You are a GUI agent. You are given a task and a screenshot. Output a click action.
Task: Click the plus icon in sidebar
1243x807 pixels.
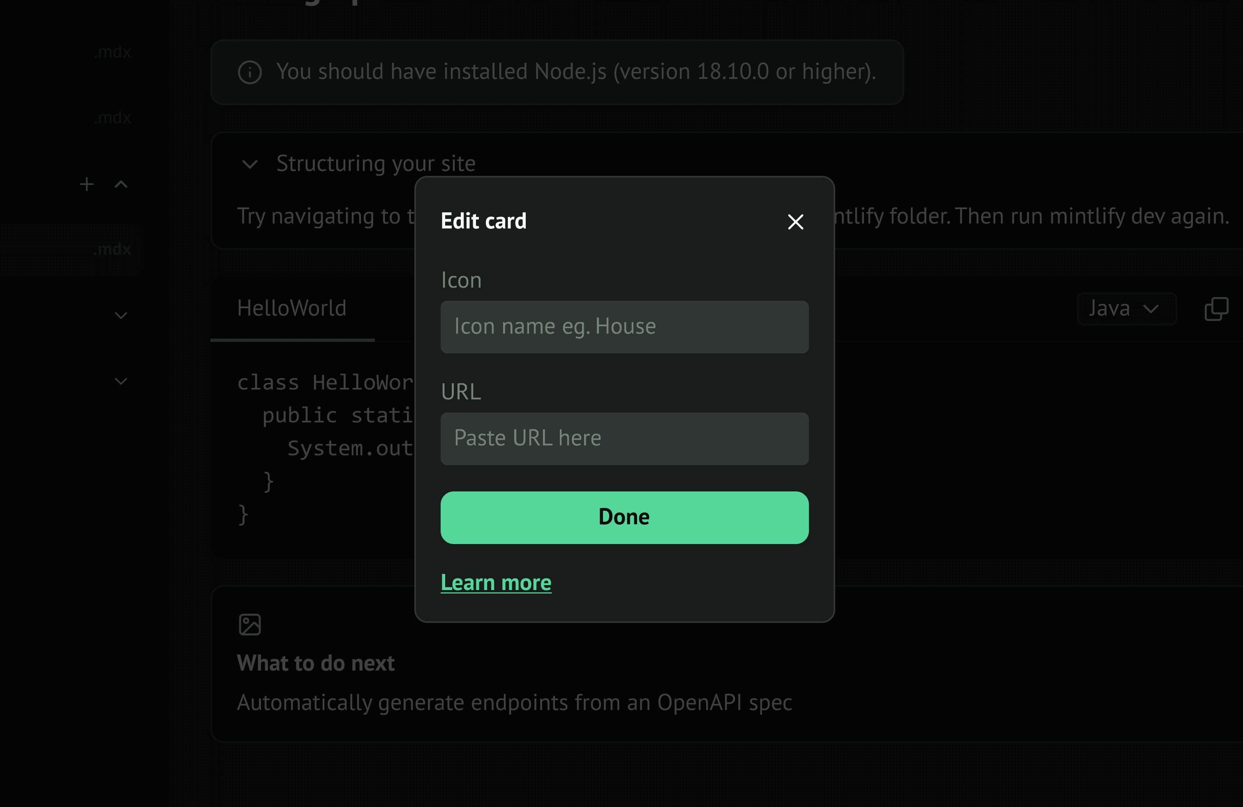point(87,184)
